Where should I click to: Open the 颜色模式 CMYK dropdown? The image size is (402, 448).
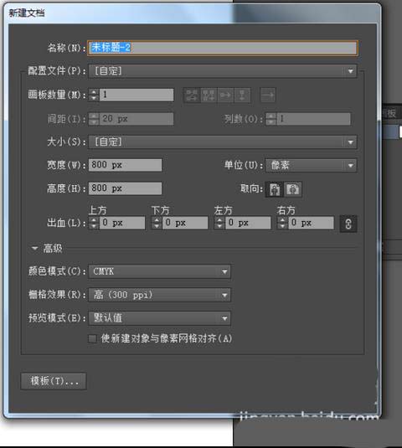point(160,271)
